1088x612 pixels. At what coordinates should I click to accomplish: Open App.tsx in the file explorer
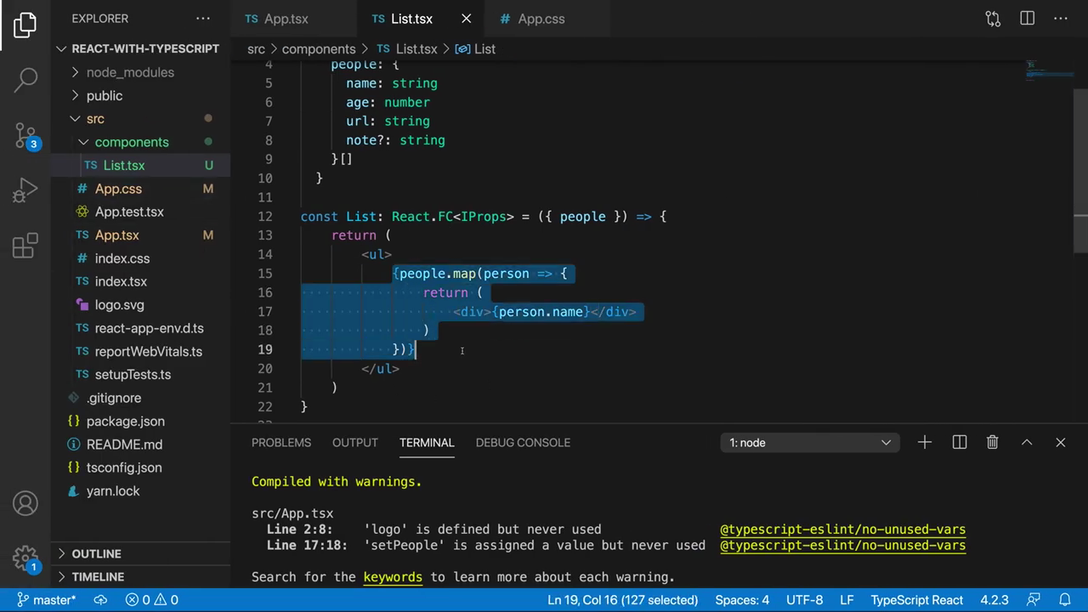[140, 235]
